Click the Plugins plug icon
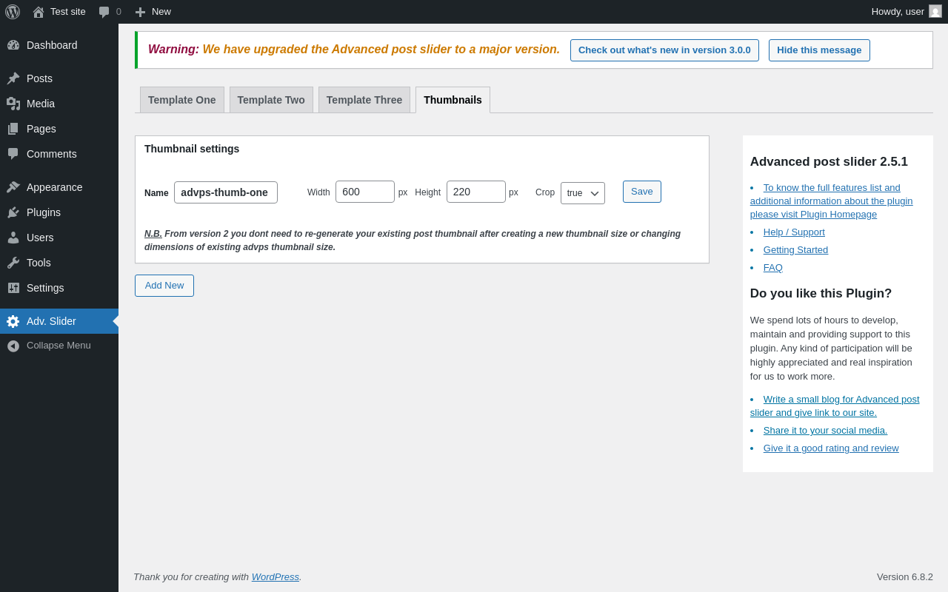The height and width of the screenshot is (592, 948). point(13,212)
